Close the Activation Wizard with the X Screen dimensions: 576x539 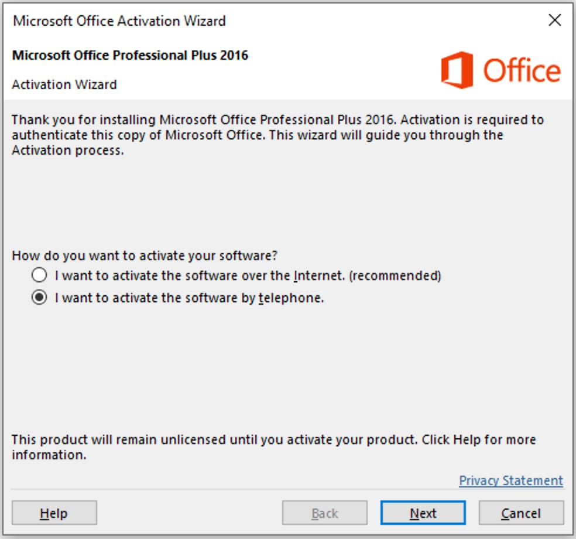555,21
